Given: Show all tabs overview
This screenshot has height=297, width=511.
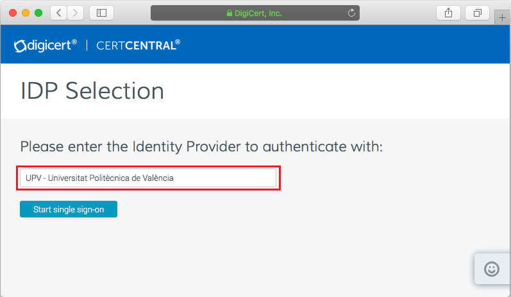Looking at the screenshot, I should (477, 13).
